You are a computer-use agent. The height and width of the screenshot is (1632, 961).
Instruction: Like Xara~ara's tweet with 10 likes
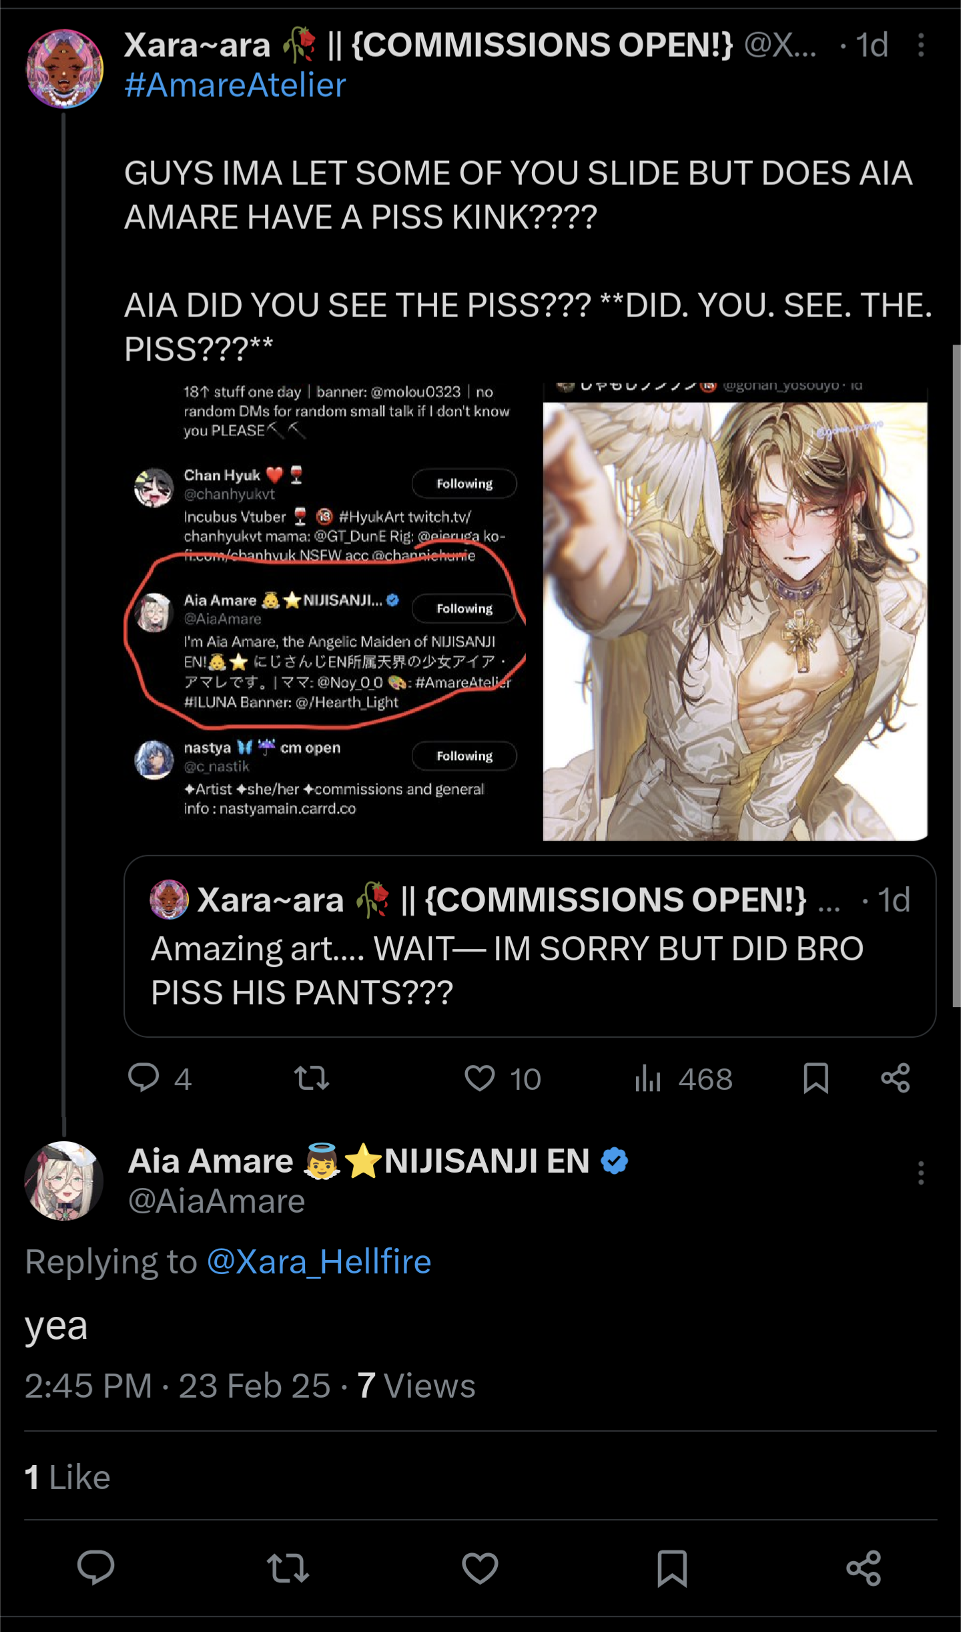click(480, 1078)
